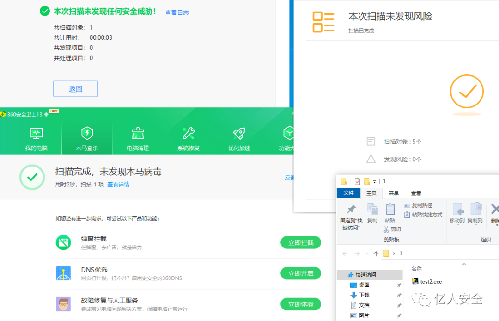
Task: Click the 复制 copy icon in Explorer ribbon
Action: [x=372, y=210]
